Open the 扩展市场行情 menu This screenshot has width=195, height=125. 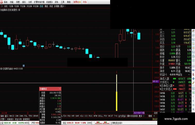click(x=39, y=2)
